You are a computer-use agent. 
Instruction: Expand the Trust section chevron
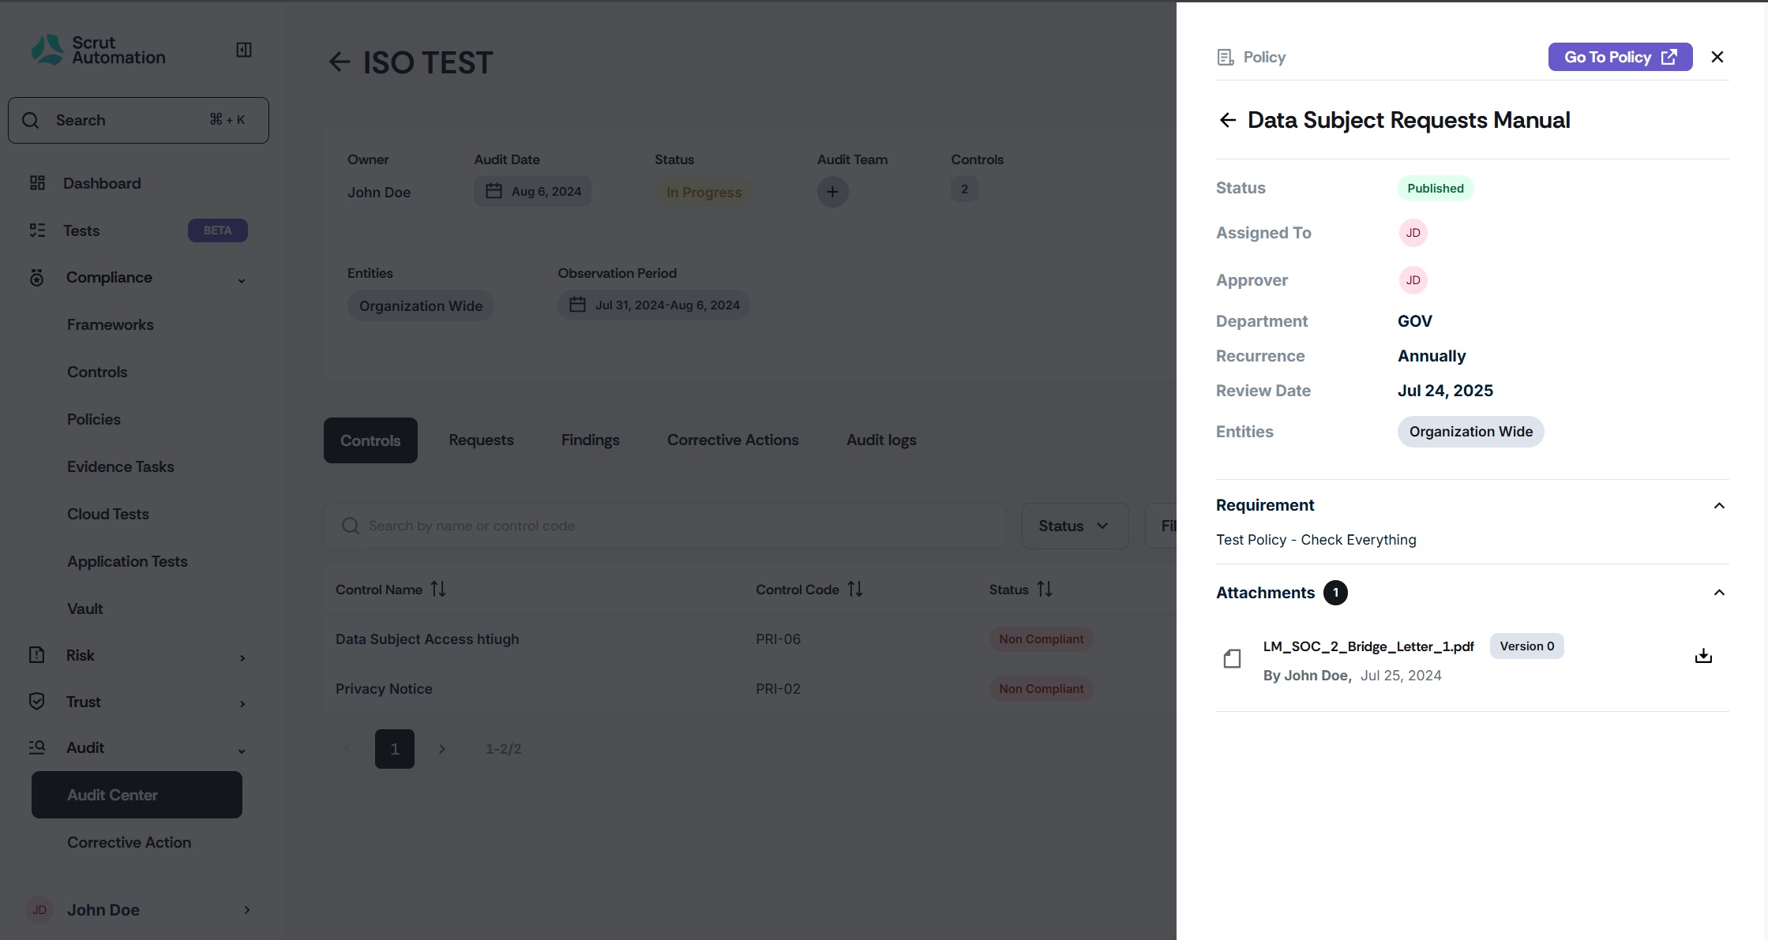click(x=242, y=703)
